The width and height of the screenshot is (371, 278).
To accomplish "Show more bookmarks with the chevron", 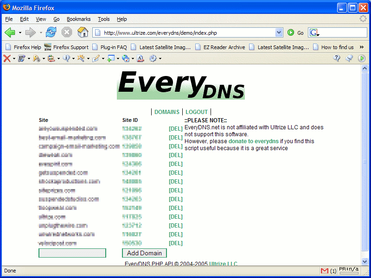I will click(x=362, y=47).
